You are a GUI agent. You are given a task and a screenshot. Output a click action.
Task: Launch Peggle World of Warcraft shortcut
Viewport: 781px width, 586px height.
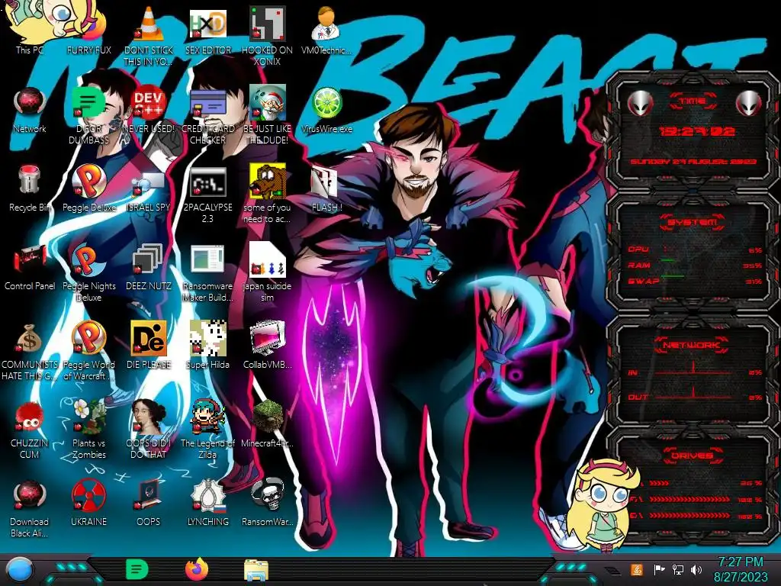pos(89,351)
